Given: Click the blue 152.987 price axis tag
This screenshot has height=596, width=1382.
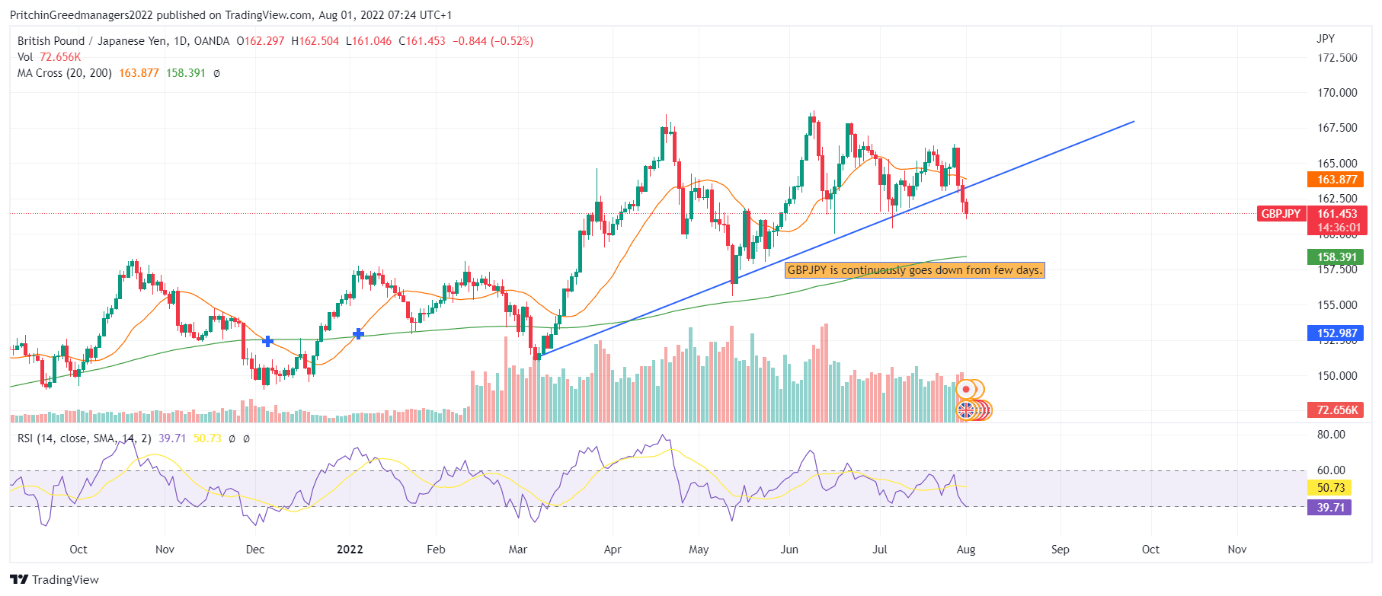Looking at the screenshot, I should click(x=1337, y=333).
